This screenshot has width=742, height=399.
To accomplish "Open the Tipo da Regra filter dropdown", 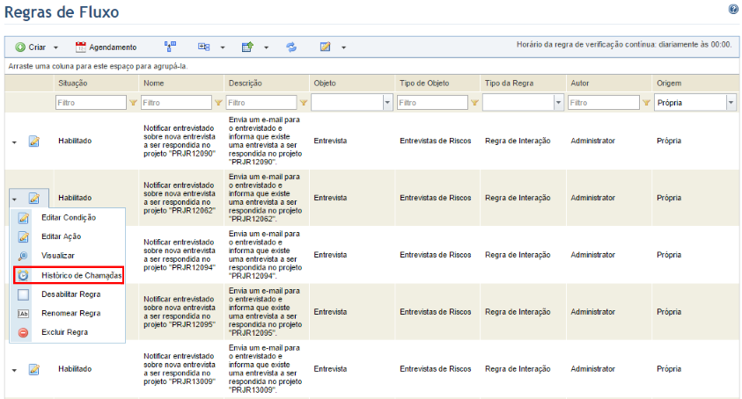I will pos(558,103).
